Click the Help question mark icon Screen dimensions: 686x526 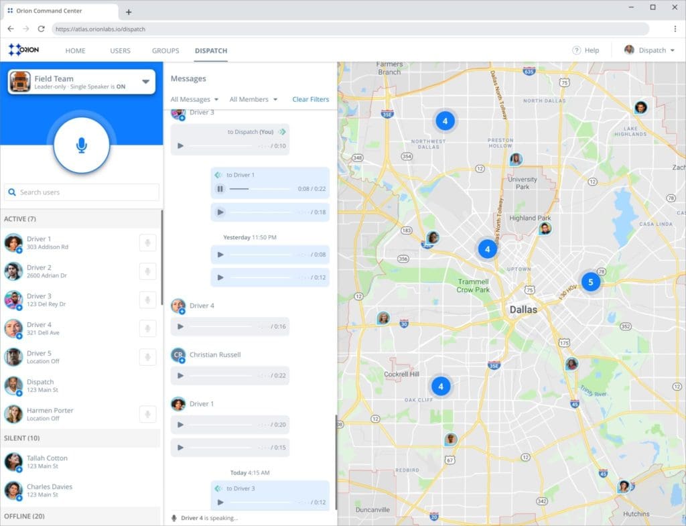coord(576,50)
